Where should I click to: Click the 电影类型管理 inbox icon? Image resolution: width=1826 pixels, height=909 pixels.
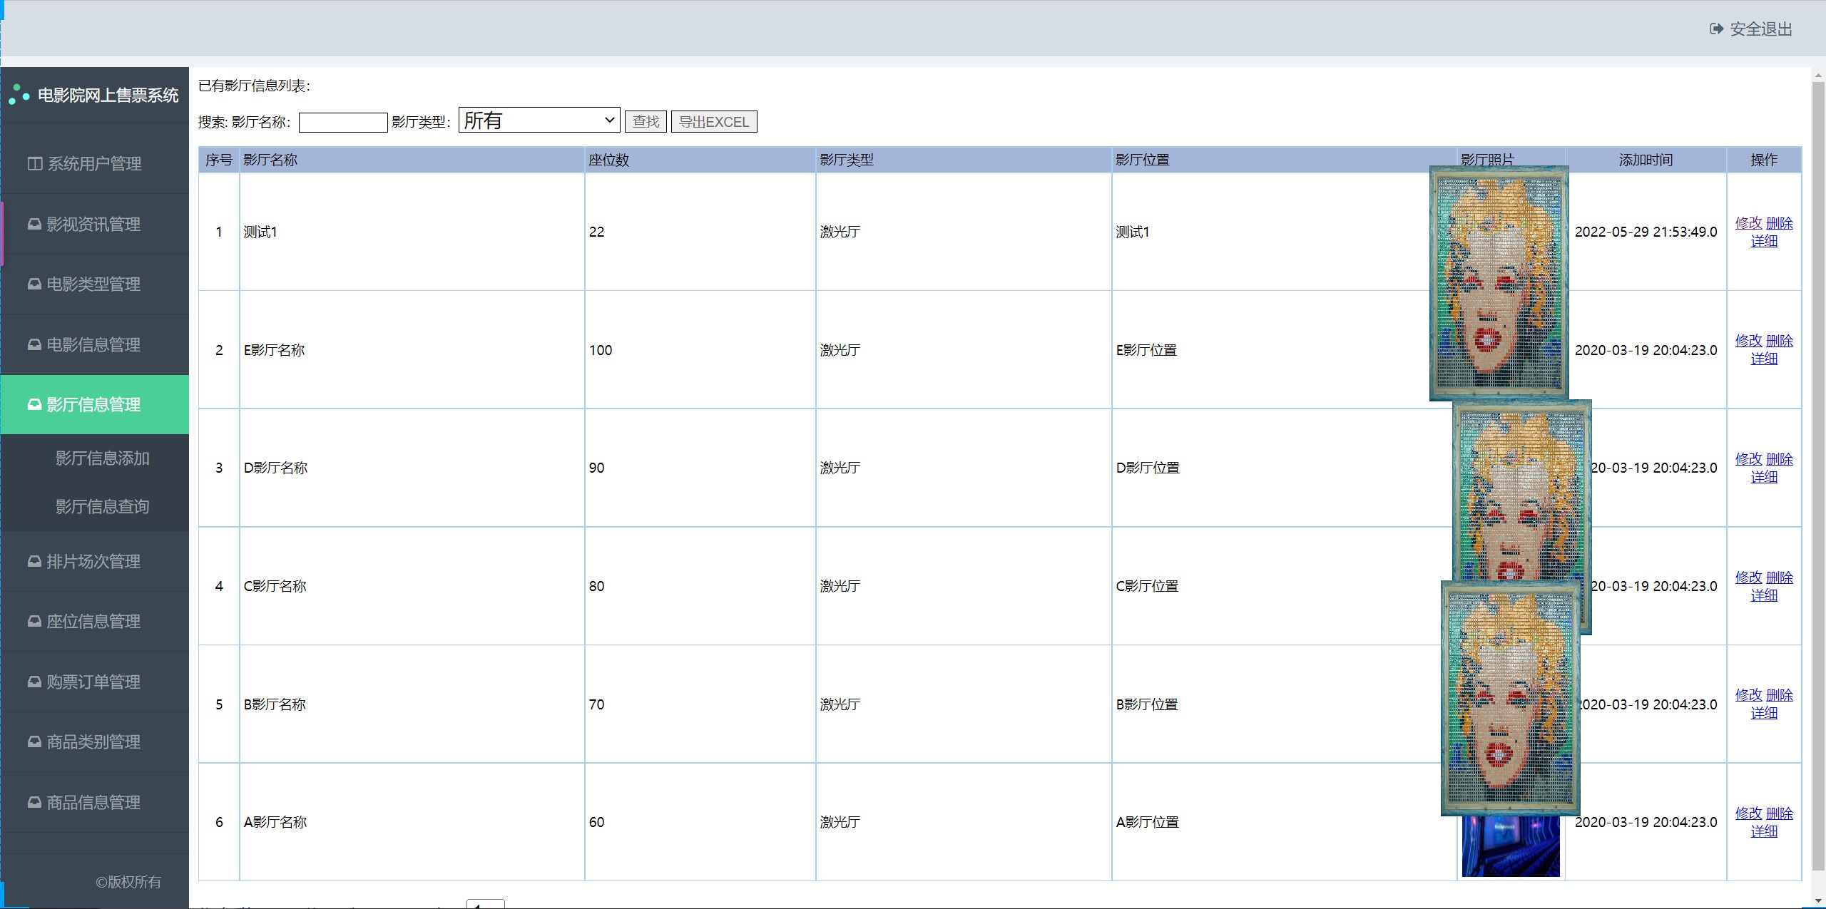pyautogui.click(x=34, y=284)
